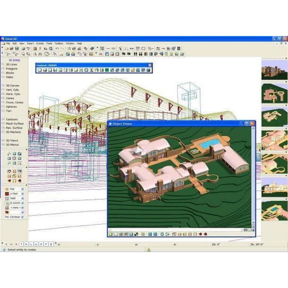Click the Save diskette icon in the toolbar

tap(17, 48)
